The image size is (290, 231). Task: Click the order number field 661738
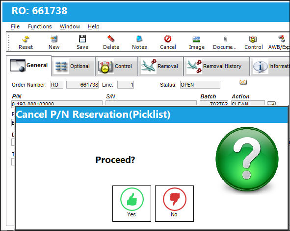tap(82, 85)
